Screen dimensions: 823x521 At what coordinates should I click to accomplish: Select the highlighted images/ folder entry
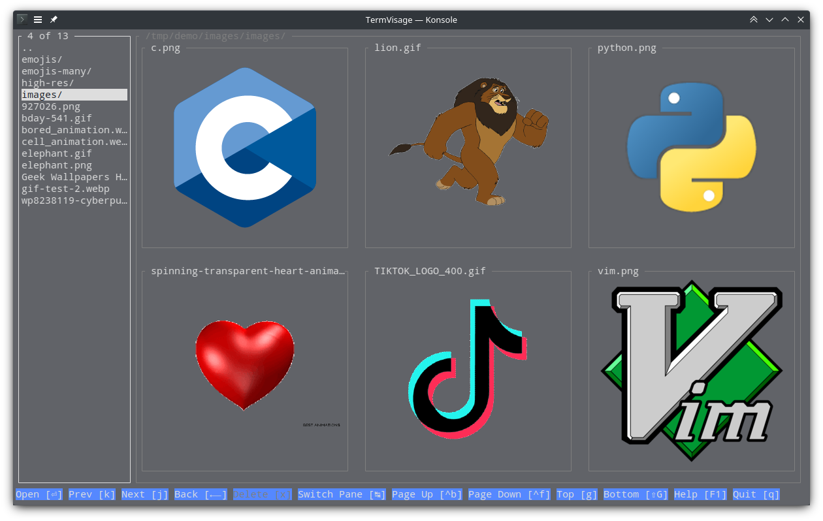(x=74, y=95)
